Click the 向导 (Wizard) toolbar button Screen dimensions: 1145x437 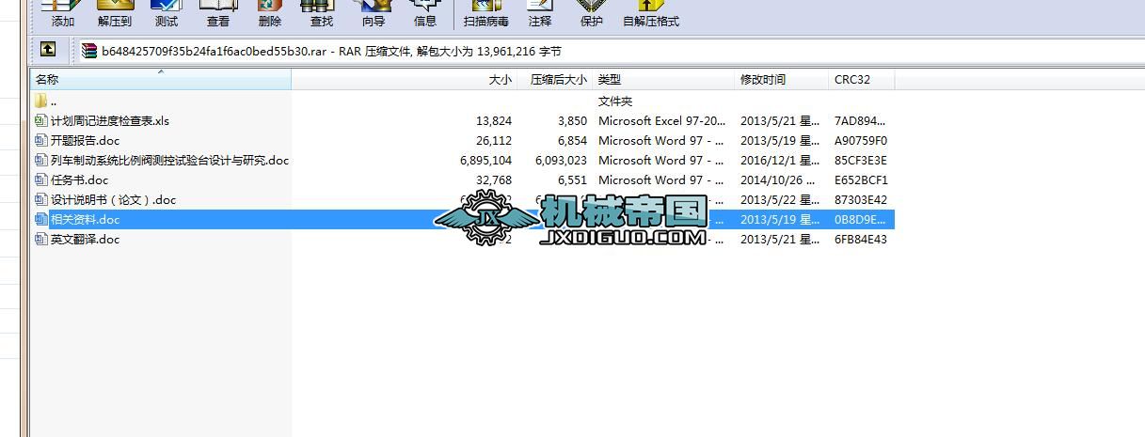374,13
